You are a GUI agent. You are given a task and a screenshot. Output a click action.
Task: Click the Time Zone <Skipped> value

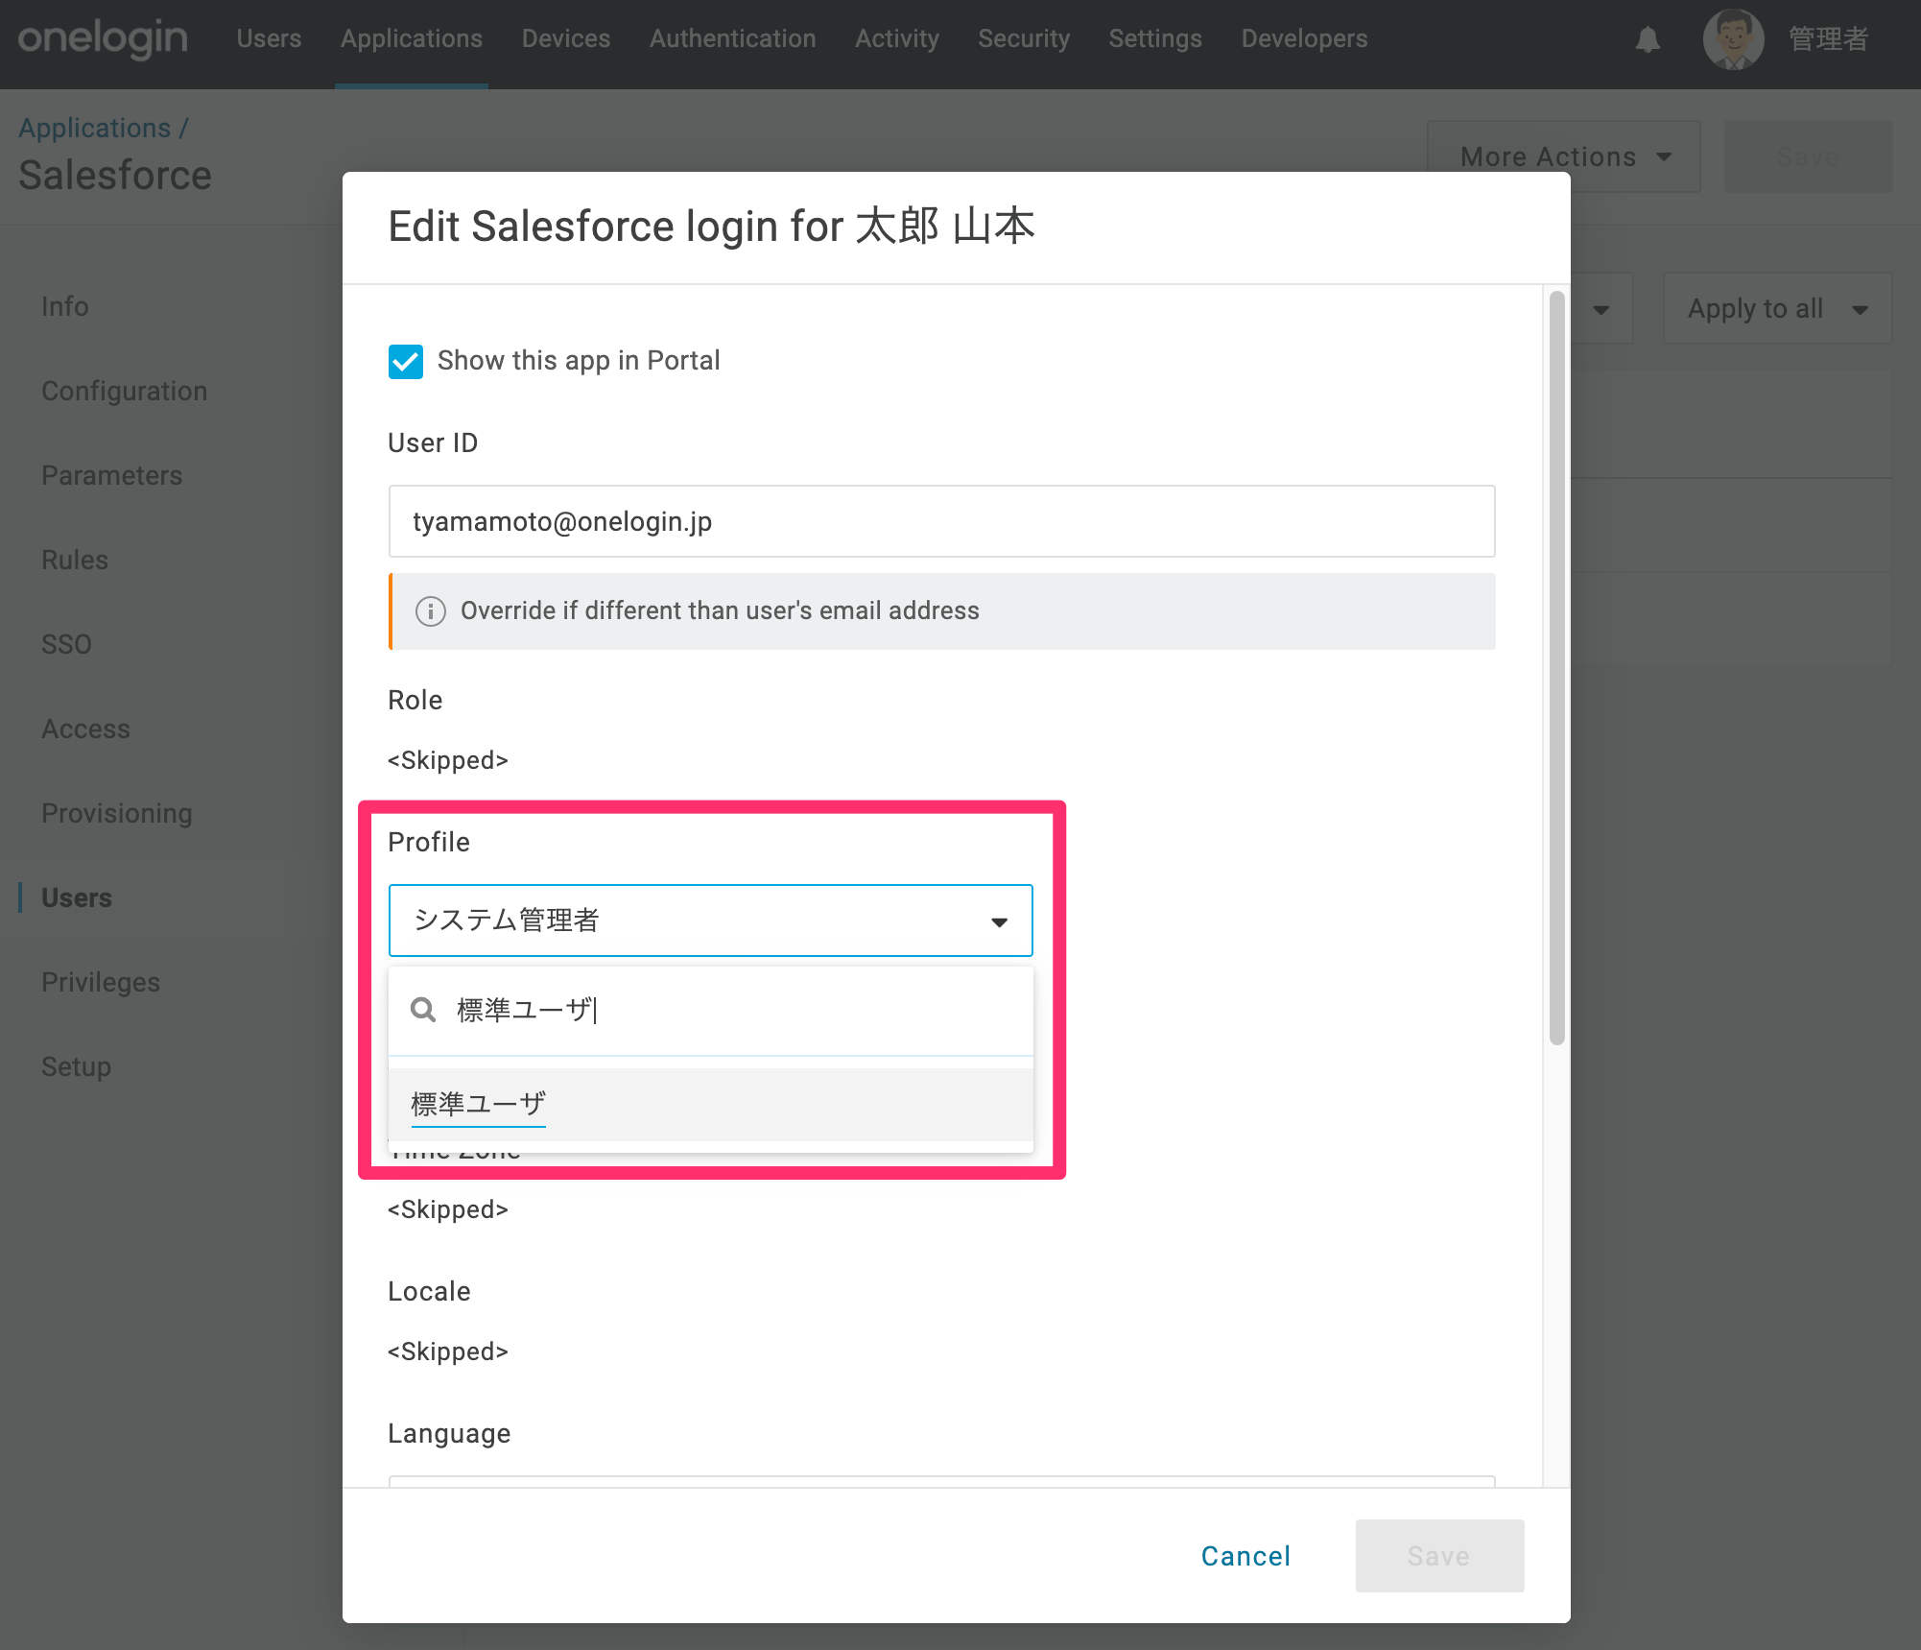point(448,1209)
